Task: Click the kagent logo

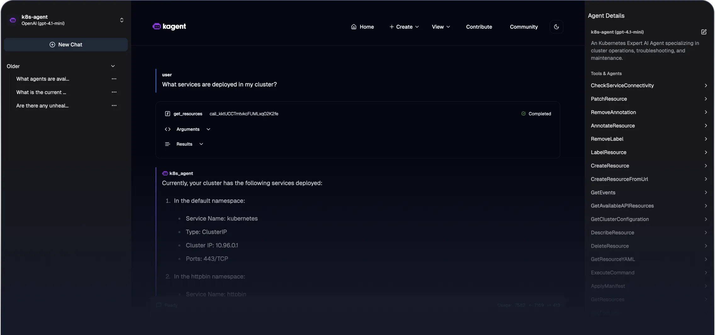Action: click(169, 27)
